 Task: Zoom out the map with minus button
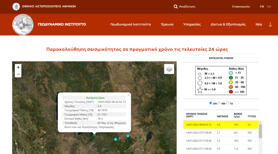tap(18, 74)
